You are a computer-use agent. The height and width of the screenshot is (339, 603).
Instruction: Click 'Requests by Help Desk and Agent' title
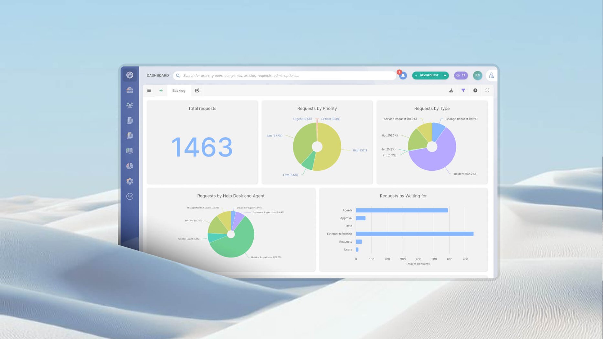point(231,196)
